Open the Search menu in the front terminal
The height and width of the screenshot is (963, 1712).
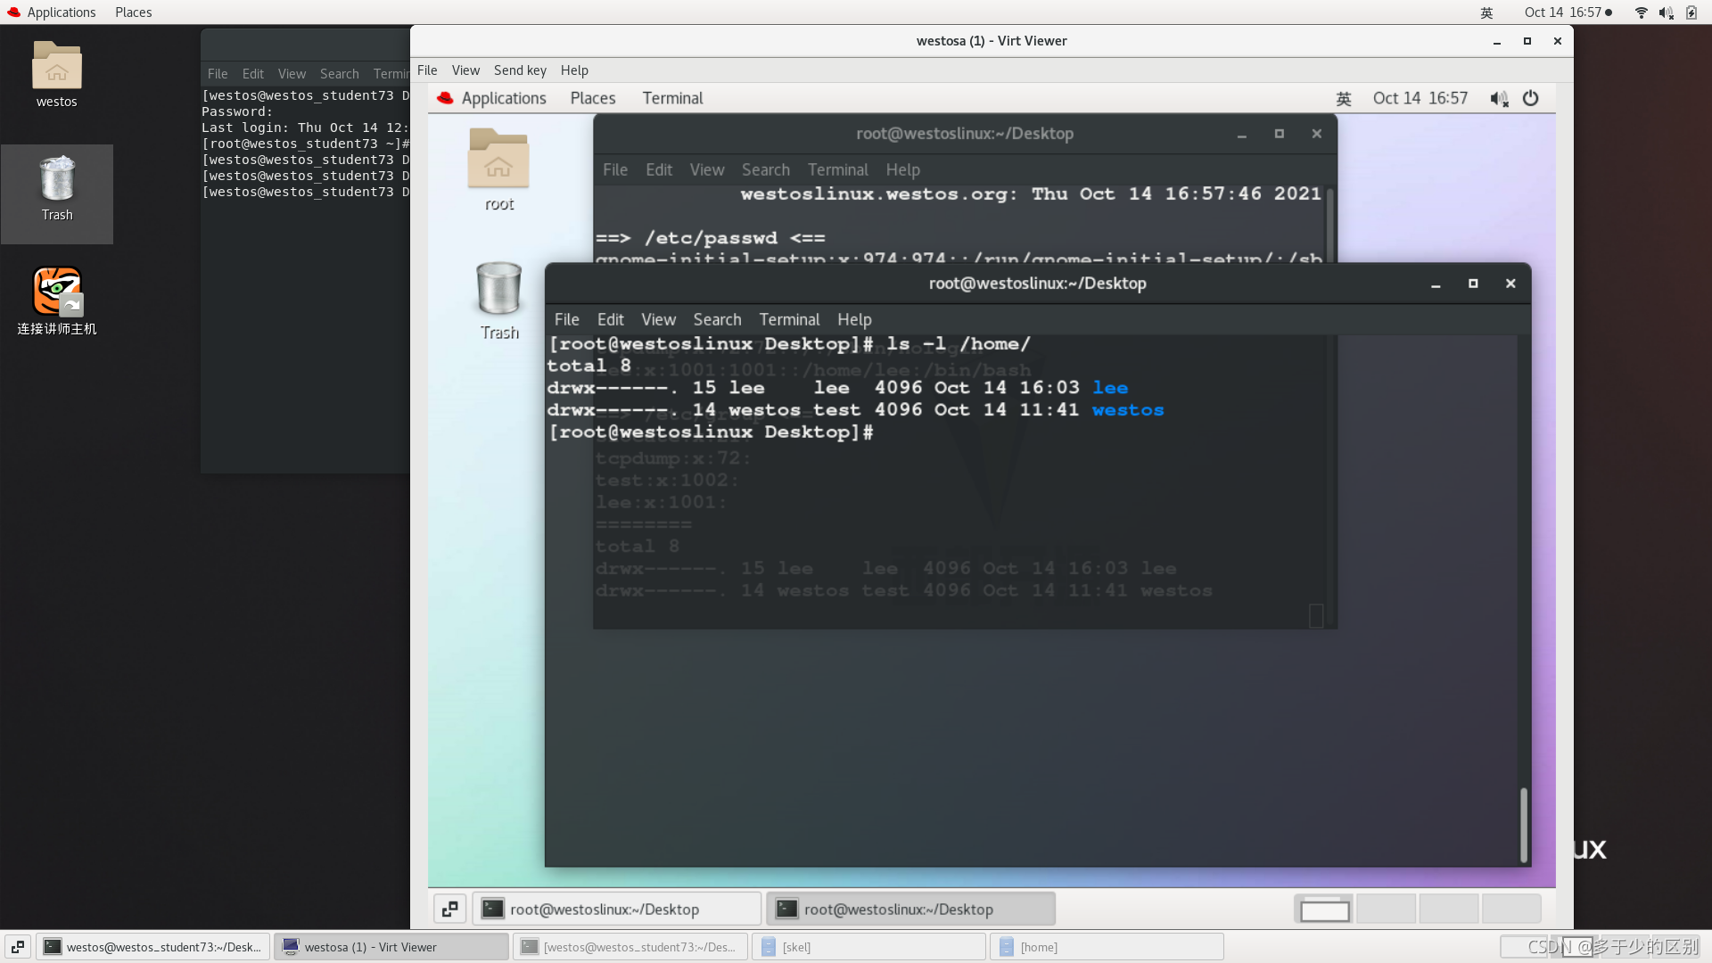pyautogui.click(x=717, y=319)
